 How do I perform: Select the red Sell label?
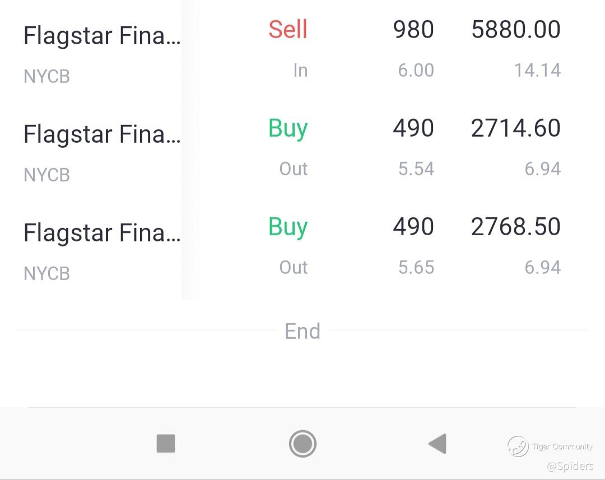[288, 29]
